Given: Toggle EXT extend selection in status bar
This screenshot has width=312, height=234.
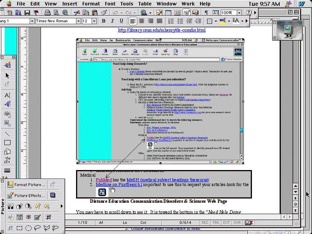Looking at the screenshot, I should click(227, 223).
